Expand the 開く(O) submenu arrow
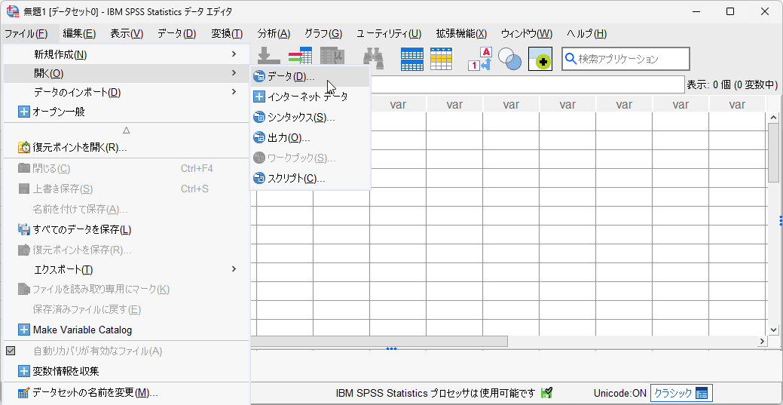The width and height of the screenshot is (783, 405). (x=234, y=73)
